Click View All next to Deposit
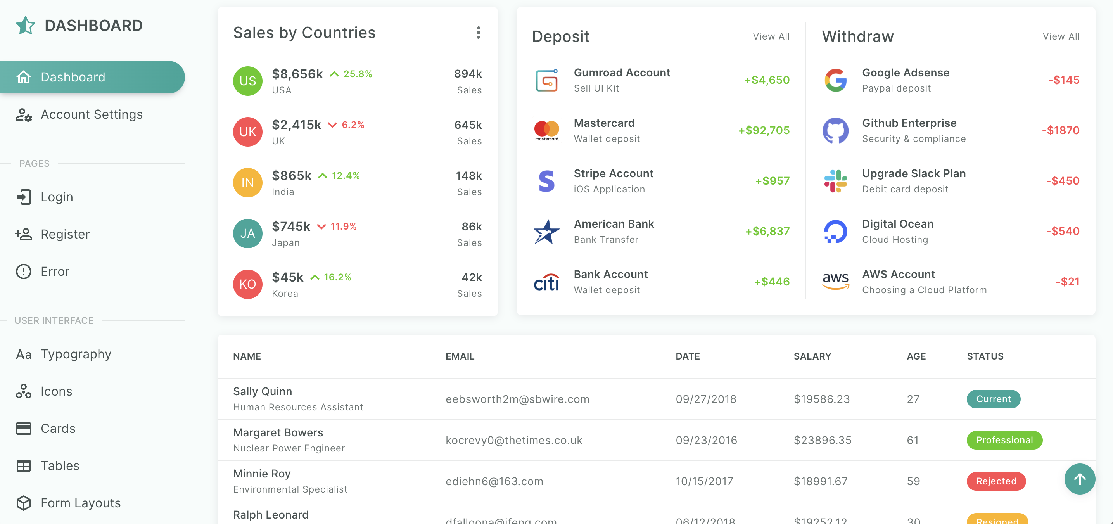The image size is (1113, 524). point(771,36)
